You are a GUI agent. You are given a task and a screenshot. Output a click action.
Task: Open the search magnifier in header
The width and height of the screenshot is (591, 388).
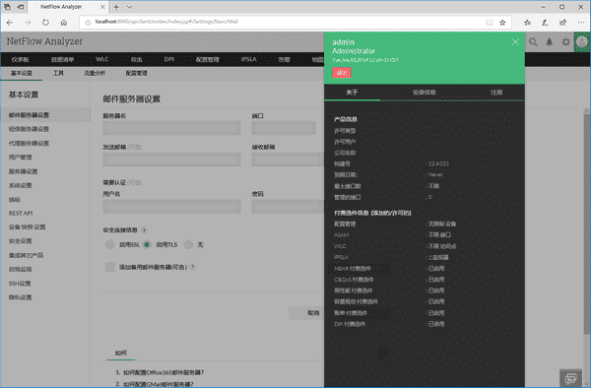(533, 41)
